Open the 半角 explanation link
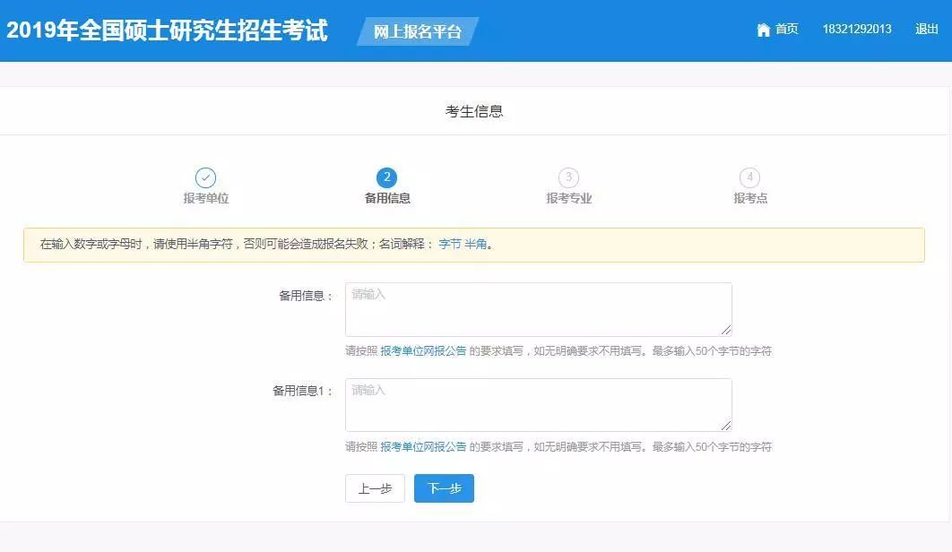This screenshot has width=952, height=552. 475,245
